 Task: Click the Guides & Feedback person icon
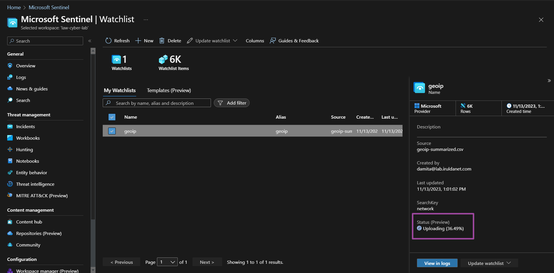[x=273, y=41]
